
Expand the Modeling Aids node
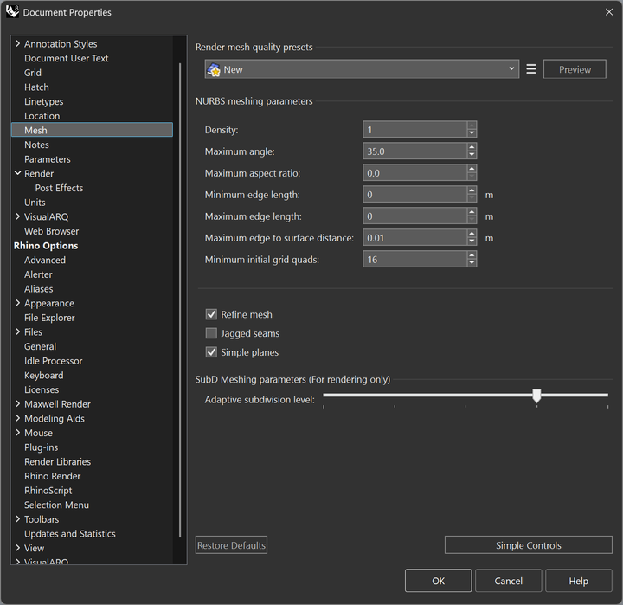18,418
